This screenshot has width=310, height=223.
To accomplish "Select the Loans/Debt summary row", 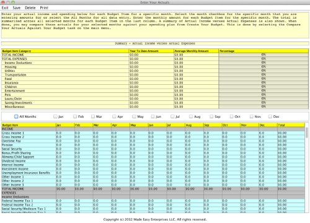I will pos(155,98).
